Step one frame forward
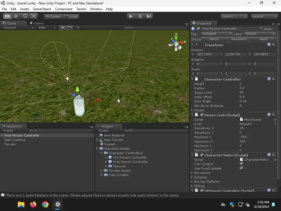Image resolution: width=281 pixels, height=211 pixels. pyautogui.click(x=149, y=16)
